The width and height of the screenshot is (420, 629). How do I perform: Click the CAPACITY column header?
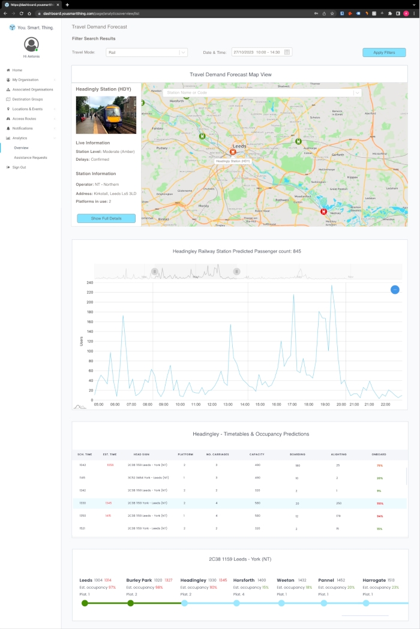[257, 455]
